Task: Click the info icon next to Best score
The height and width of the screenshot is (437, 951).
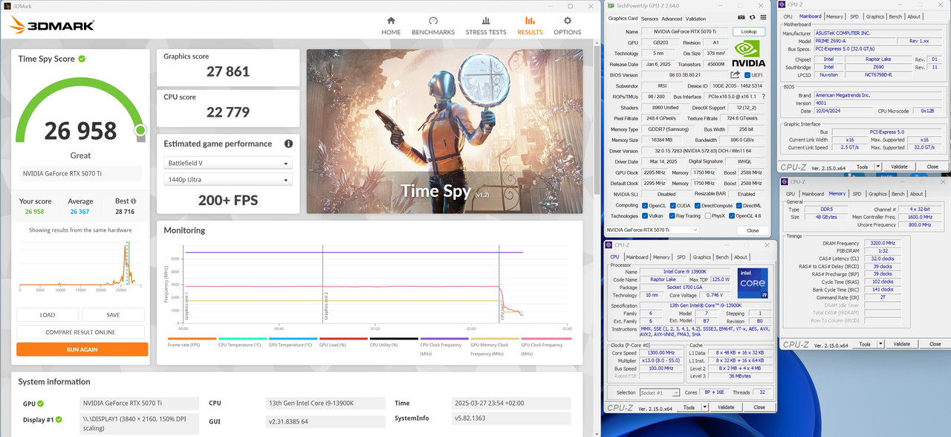Action: click(134, 201)
